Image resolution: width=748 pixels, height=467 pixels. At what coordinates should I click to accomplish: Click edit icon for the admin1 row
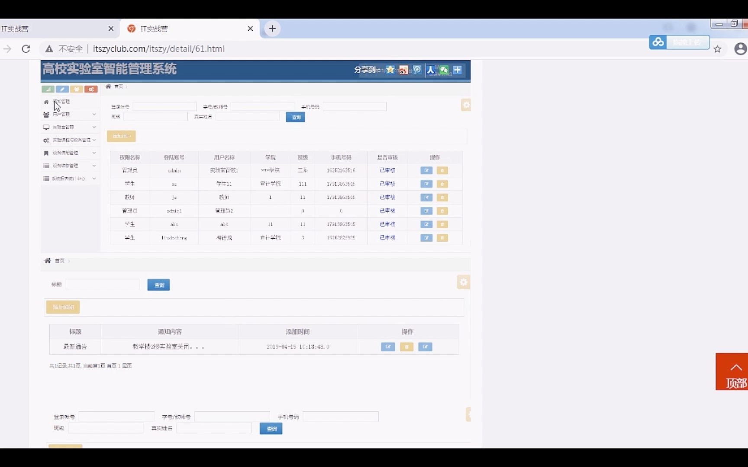point(426,211)
